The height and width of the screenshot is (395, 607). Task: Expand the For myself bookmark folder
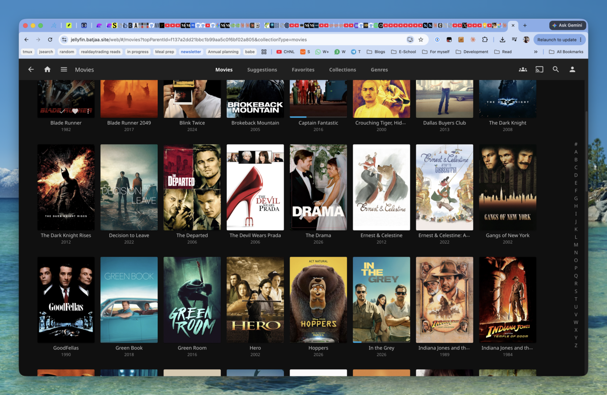point(436,52)
